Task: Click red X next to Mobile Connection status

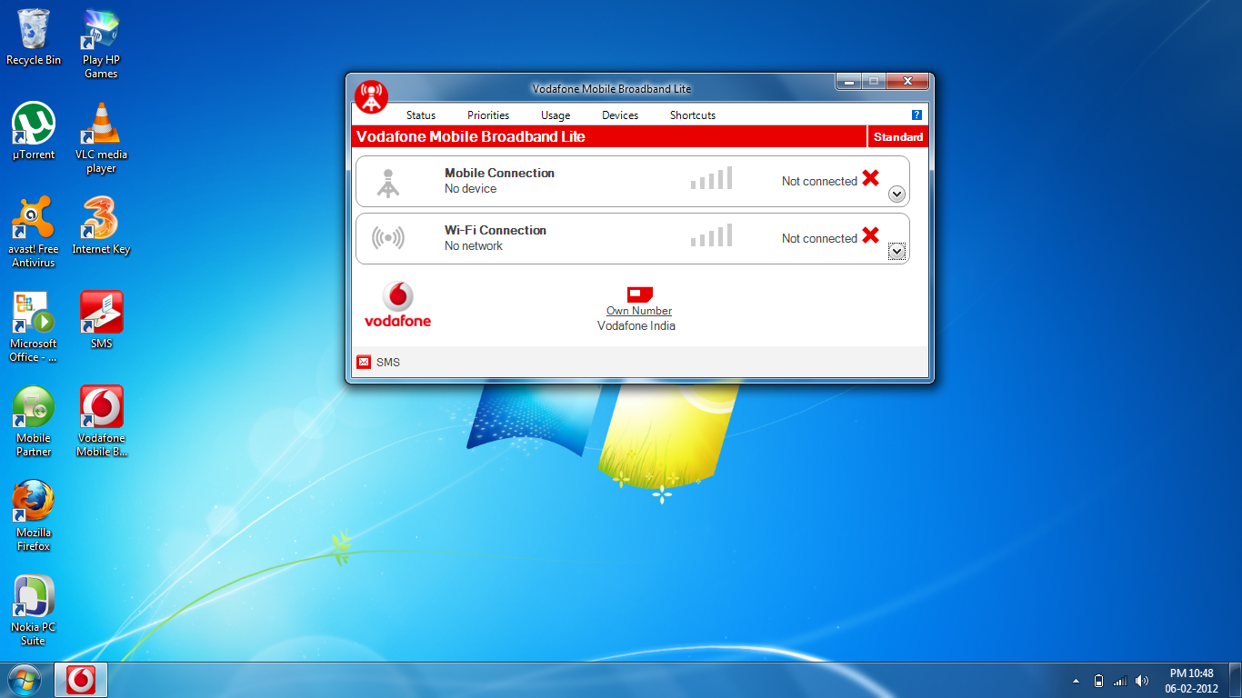Action: [870, 178]
